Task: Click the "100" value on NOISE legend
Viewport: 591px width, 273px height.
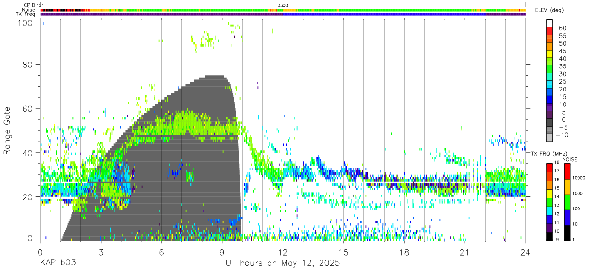Action: coord(576,208)
